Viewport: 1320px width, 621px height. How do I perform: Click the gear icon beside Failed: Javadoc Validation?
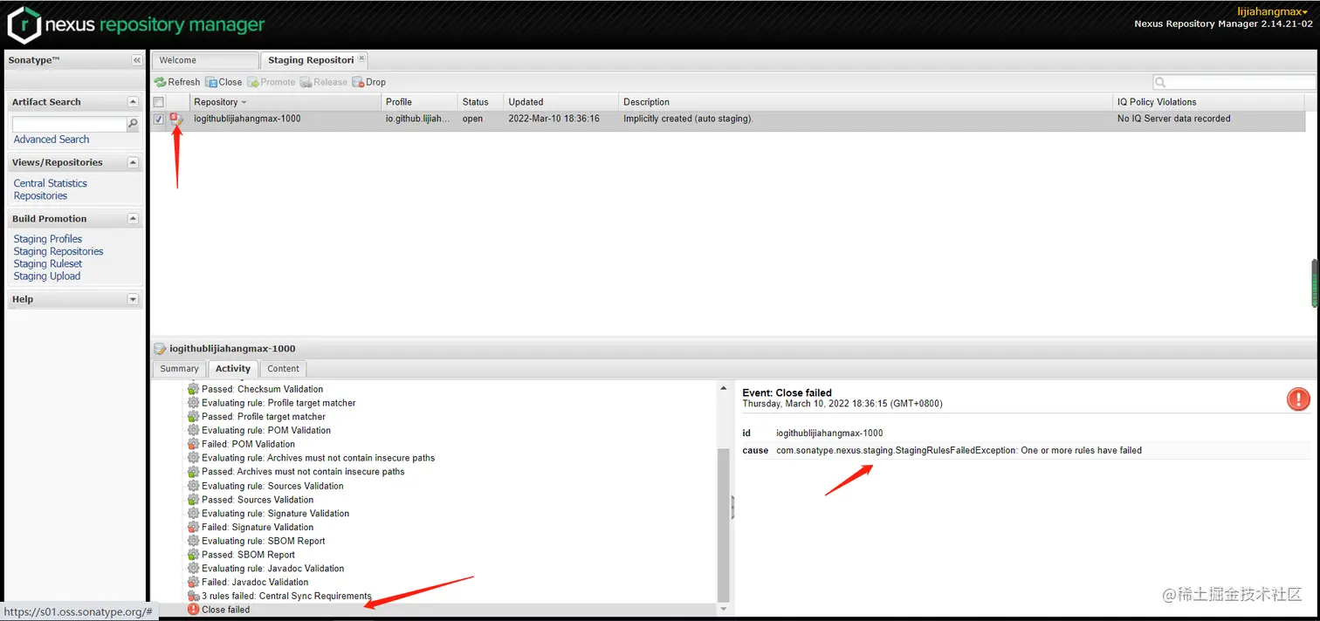tap(194, 582)
